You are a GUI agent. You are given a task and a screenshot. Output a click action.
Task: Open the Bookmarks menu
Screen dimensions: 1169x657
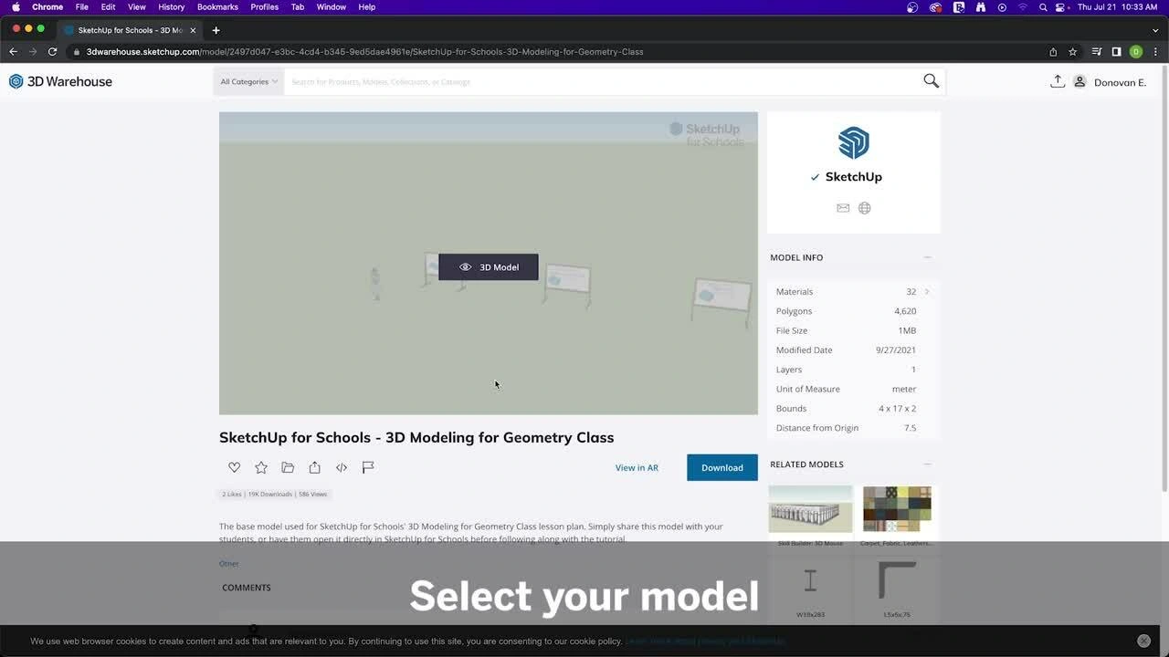(217, 6)
